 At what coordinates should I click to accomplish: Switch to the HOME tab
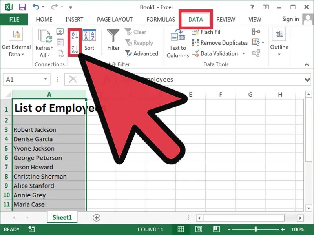pyautogui.click(x=44, y=19)
